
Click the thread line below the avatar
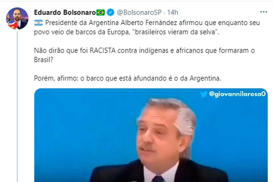[x=17, y=107]
